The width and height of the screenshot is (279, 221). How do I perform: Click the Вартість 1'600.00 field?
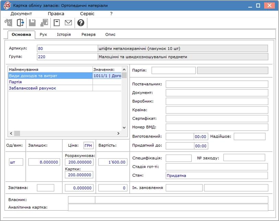[113, 162]
